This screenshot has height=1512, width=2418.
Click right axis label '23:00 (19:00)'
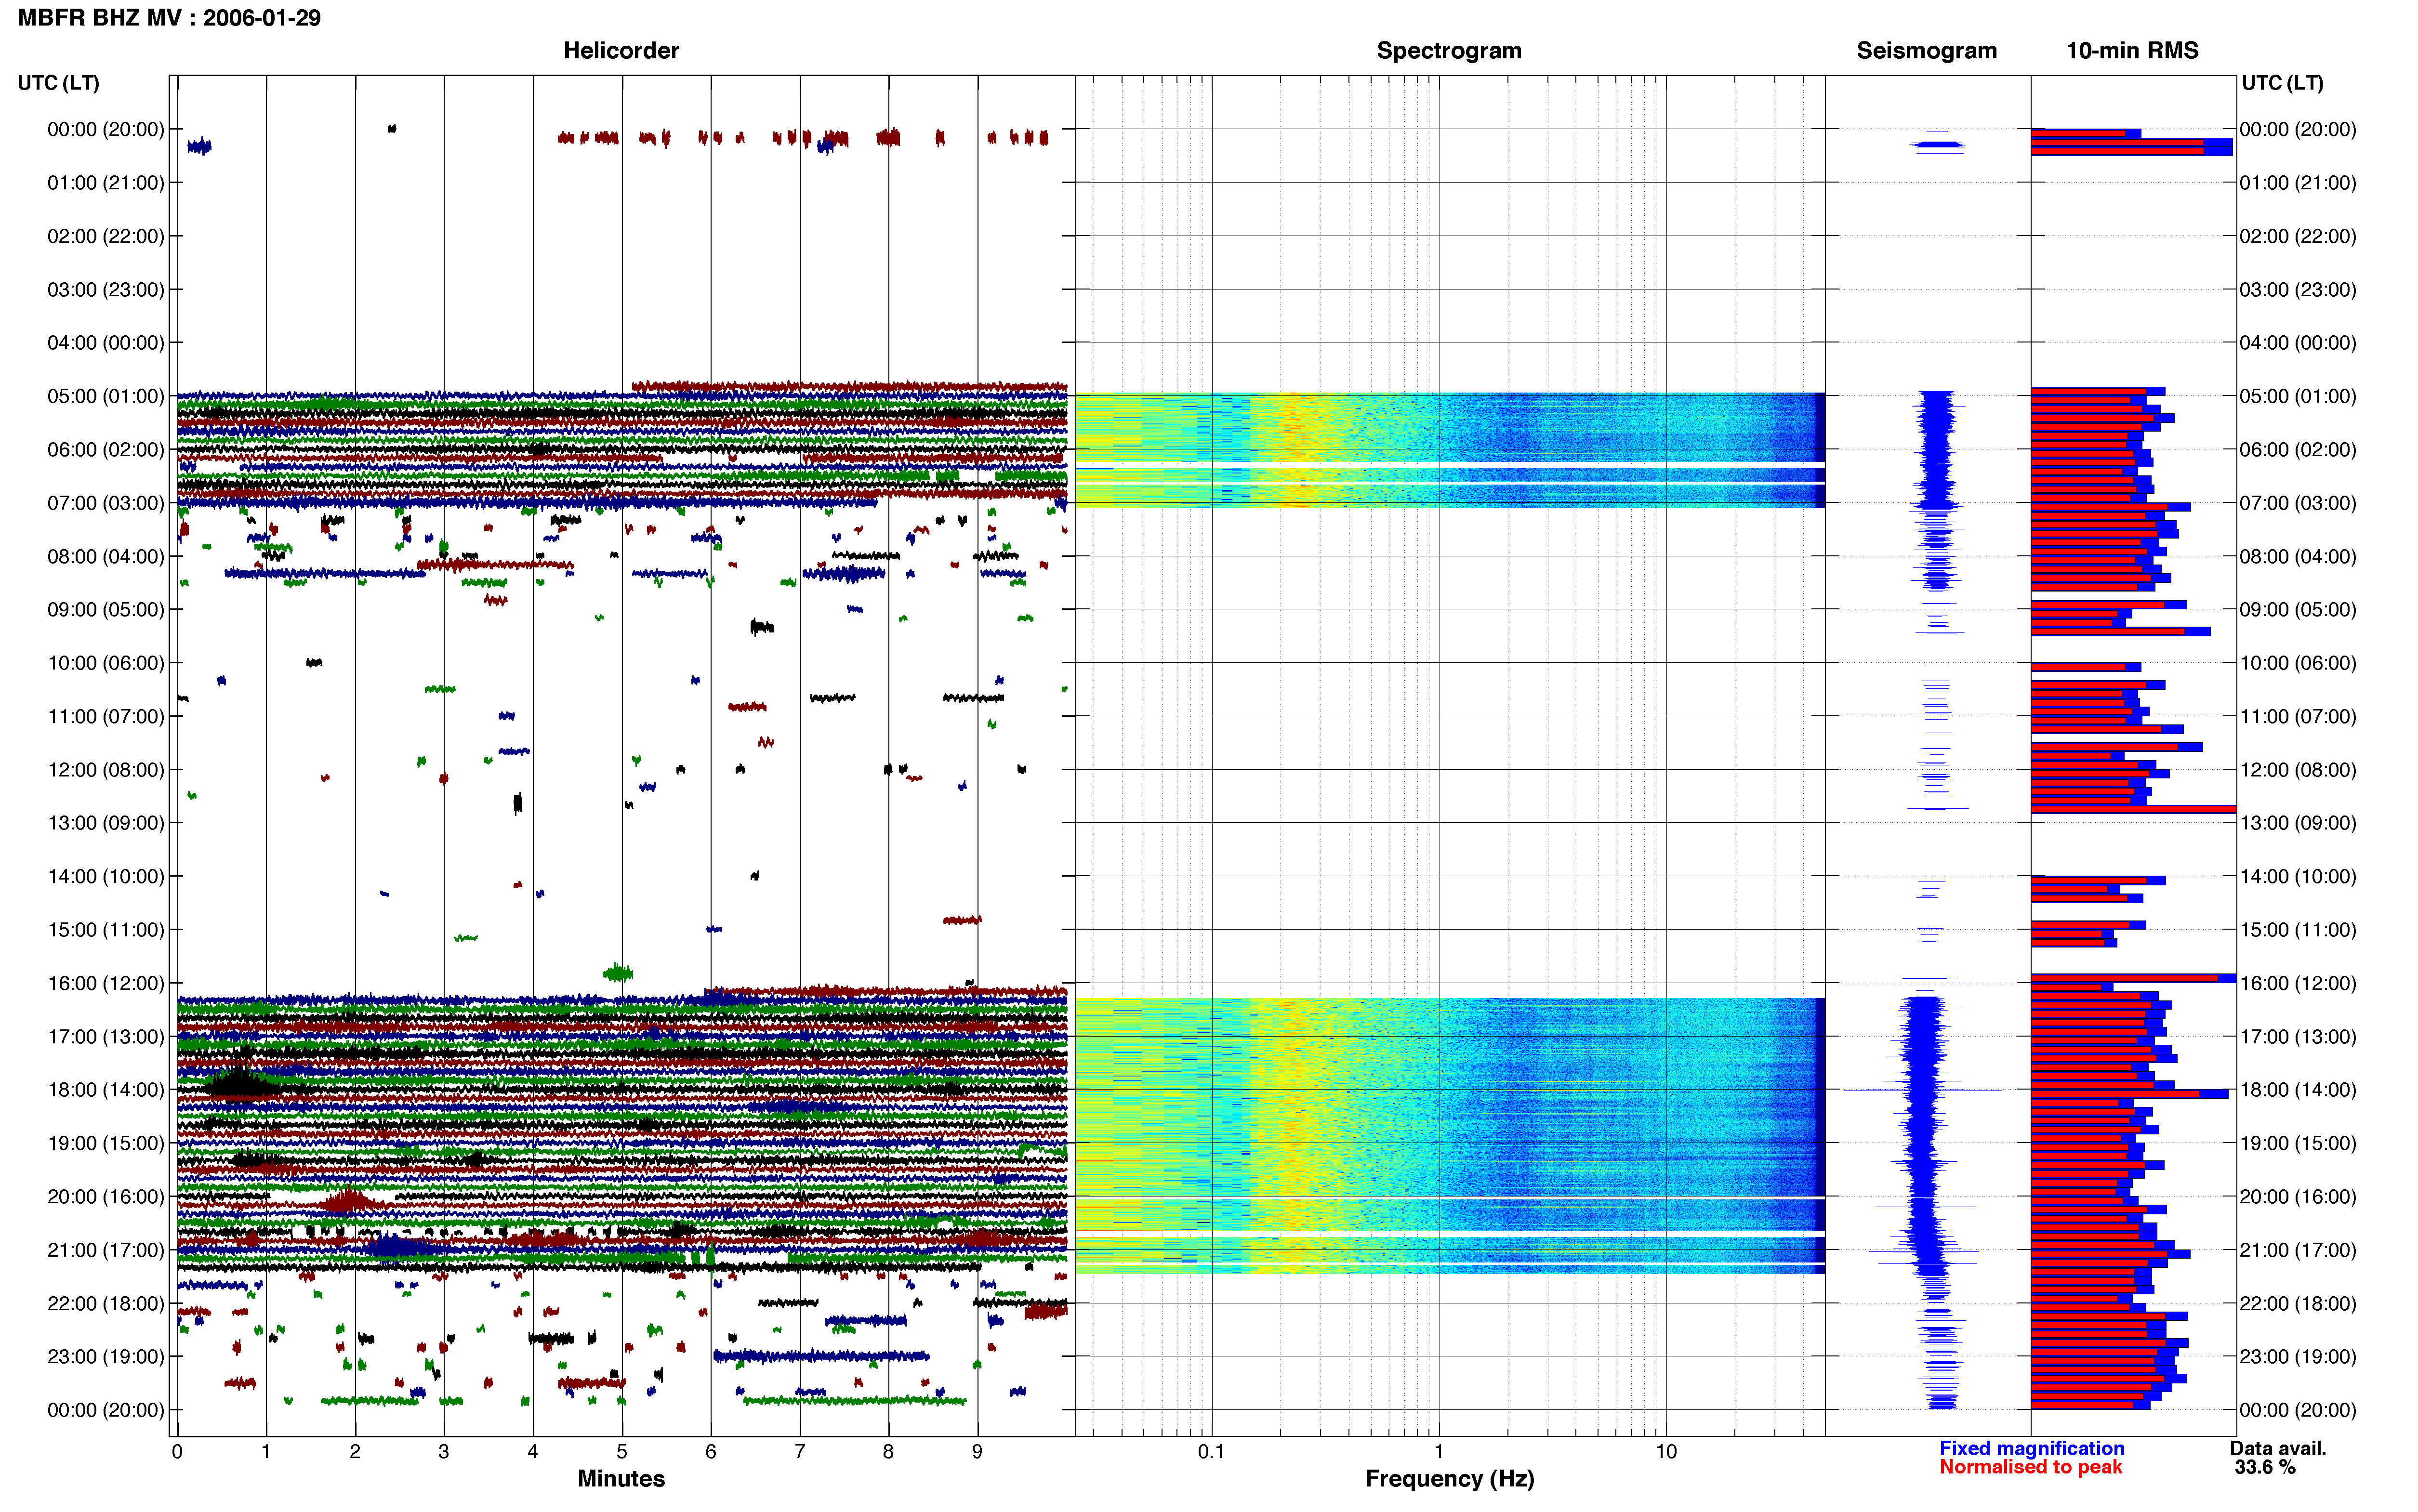click(2298, 1356)
